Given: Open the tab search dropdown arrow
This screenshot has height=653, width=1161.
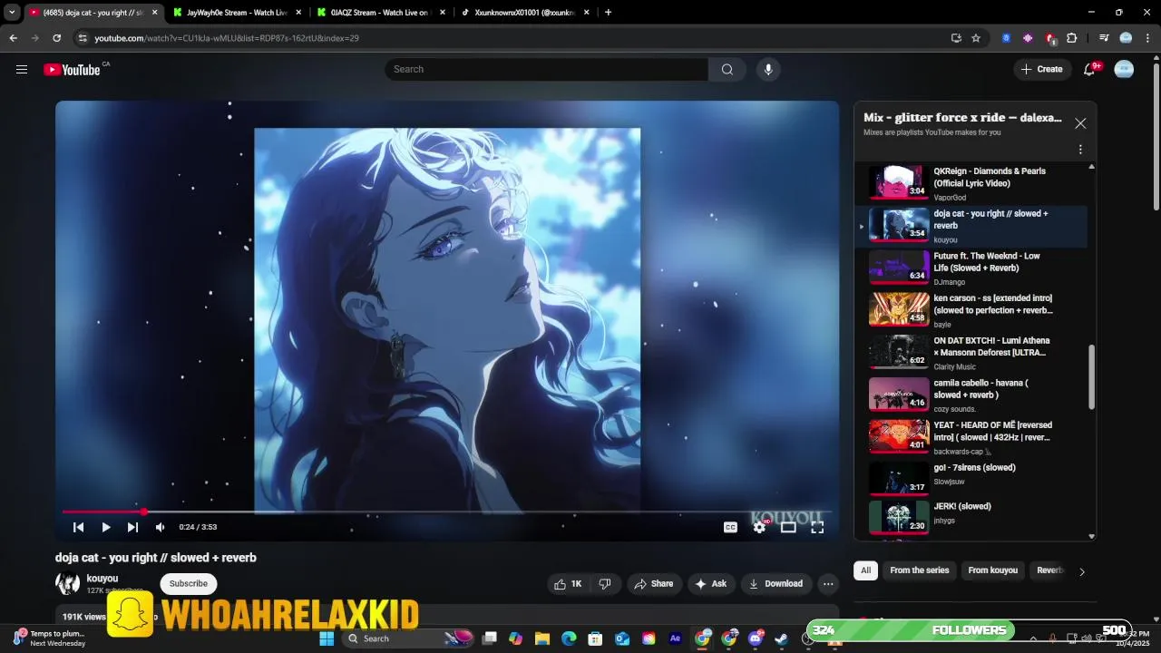Looking at the screenshot, I should (12, 13).
